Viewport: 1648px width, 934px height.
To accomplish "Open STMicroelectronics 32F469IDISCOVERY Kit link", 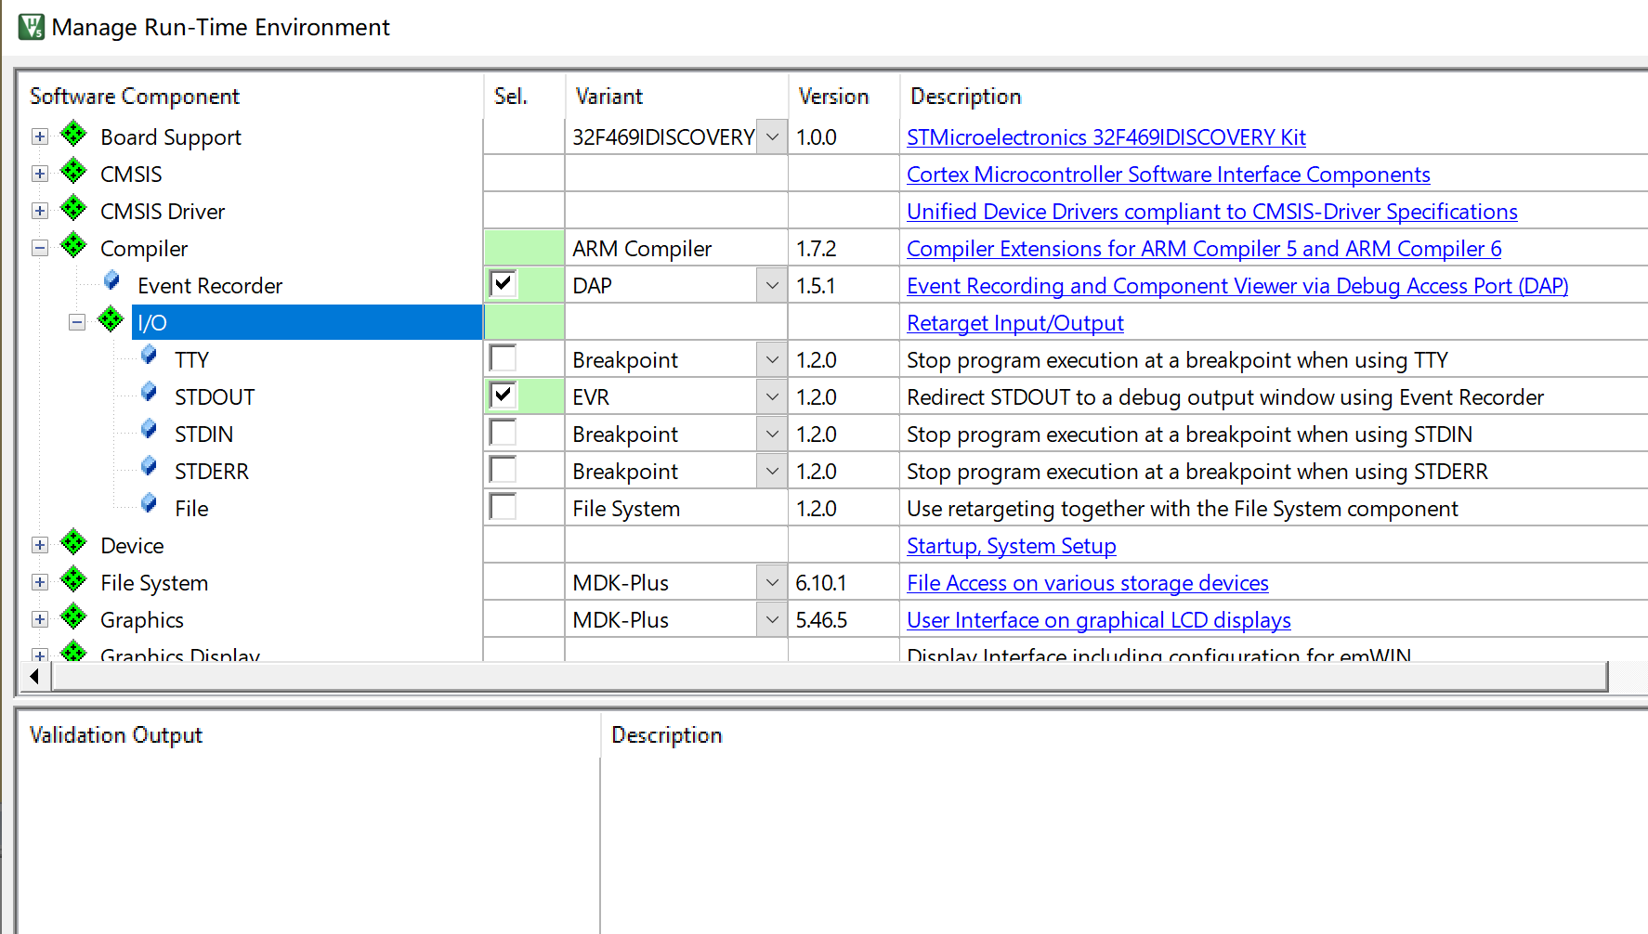I will [x=1105, y=137].
